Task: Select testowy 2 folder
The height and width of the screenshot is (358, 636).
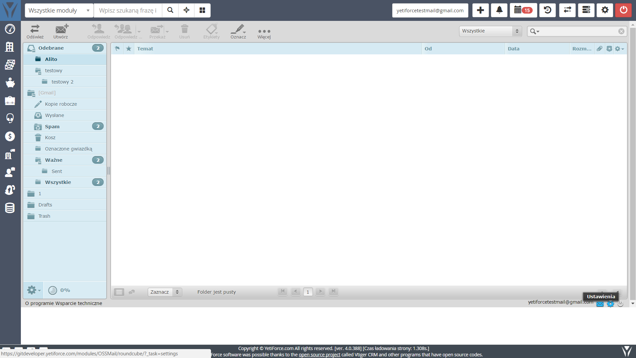Action: pos(65,82)
